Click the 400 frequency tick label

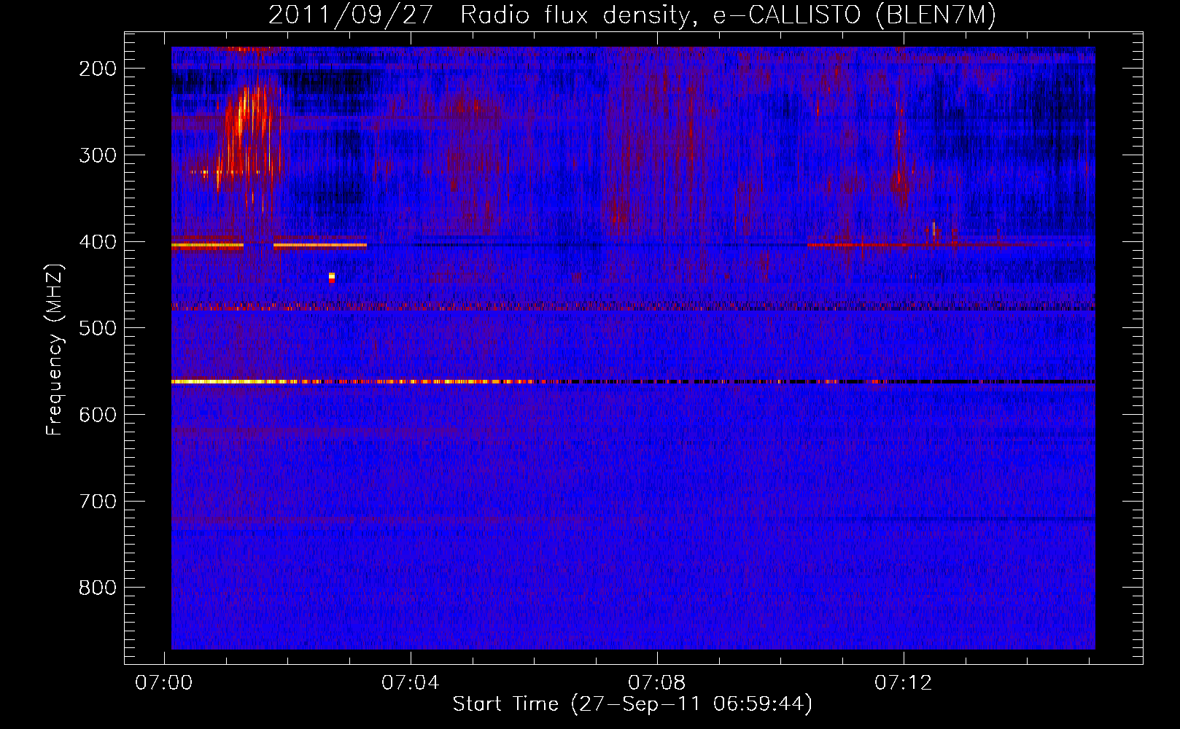pos(98,241)
